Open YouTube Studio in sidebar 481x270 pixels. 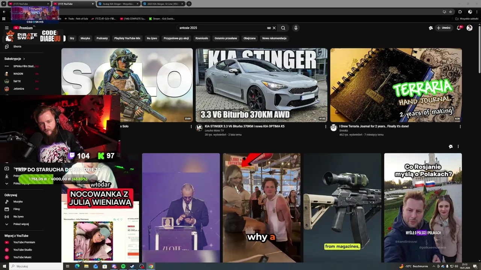point(23,250)
